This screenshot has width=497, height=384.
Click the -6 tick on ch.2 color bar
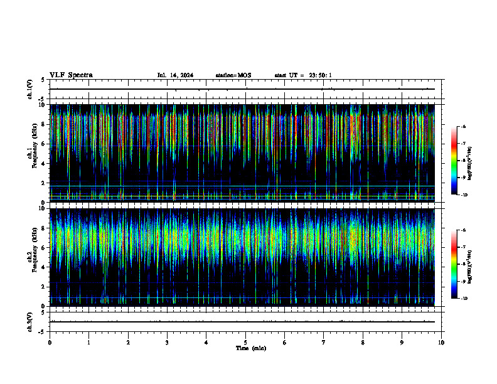(x=463, y=230)
